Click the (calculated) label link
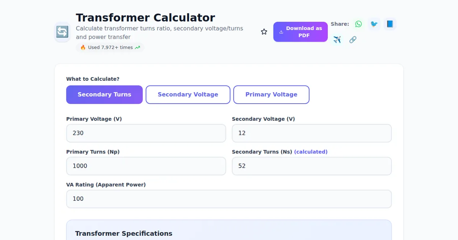The image size is (458, 240). coord(311,151)
